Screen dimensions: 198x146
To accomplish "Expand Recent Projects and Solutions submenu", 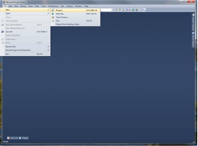I will pos(25,50).
